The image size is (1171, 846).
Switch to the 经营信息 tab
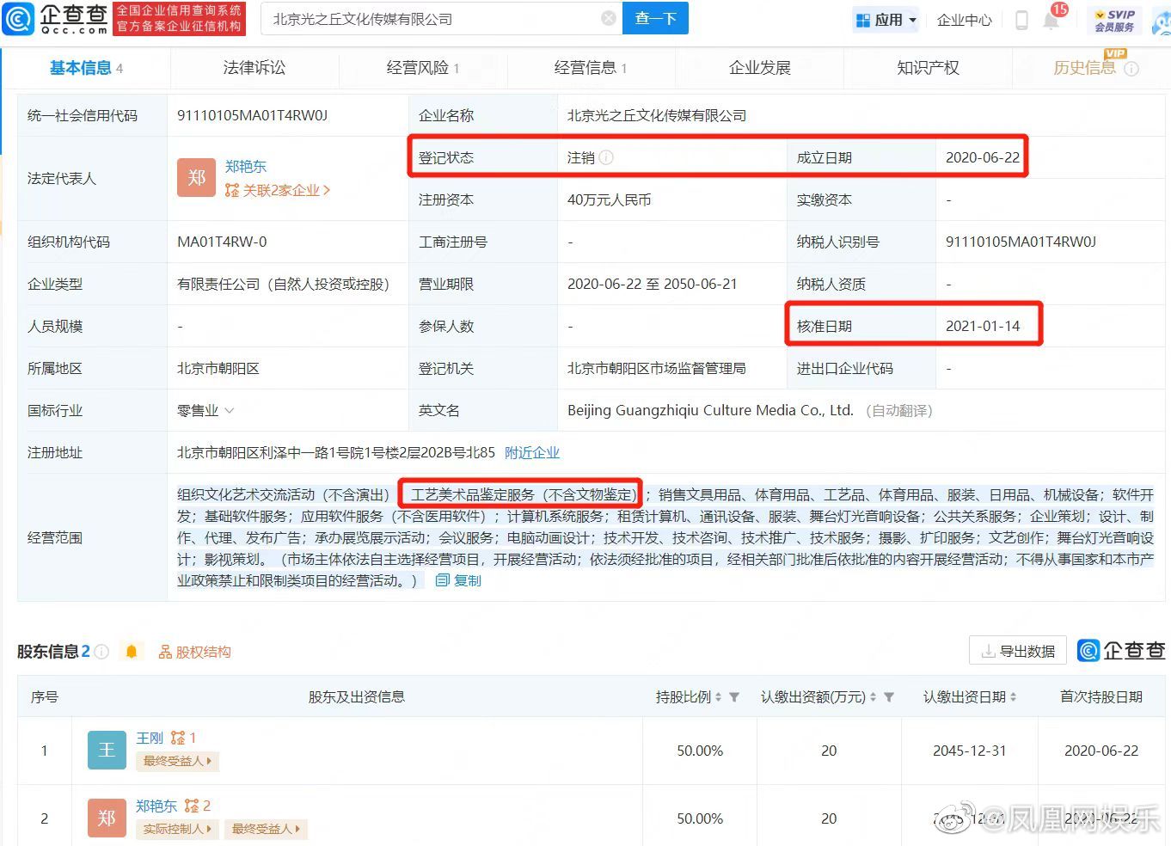click(x=591, y=68)
